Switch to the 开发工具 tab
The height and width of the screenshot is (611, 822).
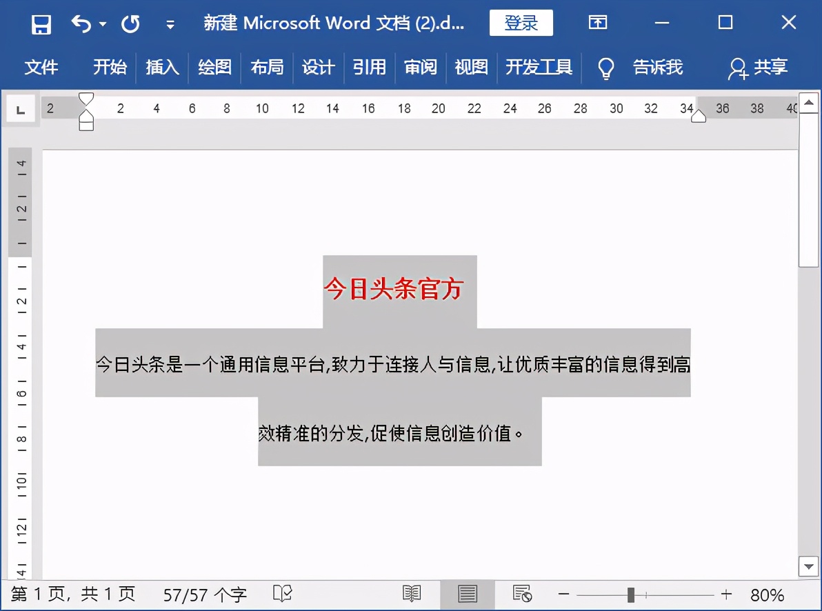pyautogui.click(x=539, y=67)
